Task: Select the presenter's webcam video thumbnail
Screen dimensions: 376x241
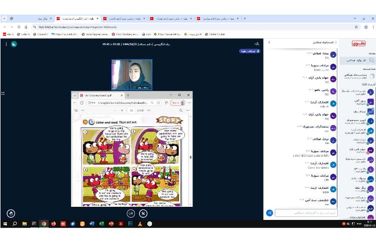Action: pos(131,74)
